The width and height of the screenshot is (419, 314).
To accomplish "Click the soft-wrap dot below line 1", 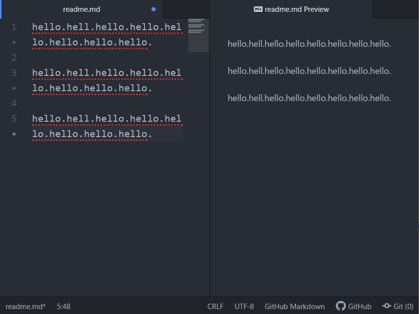I will coord(14,42).
